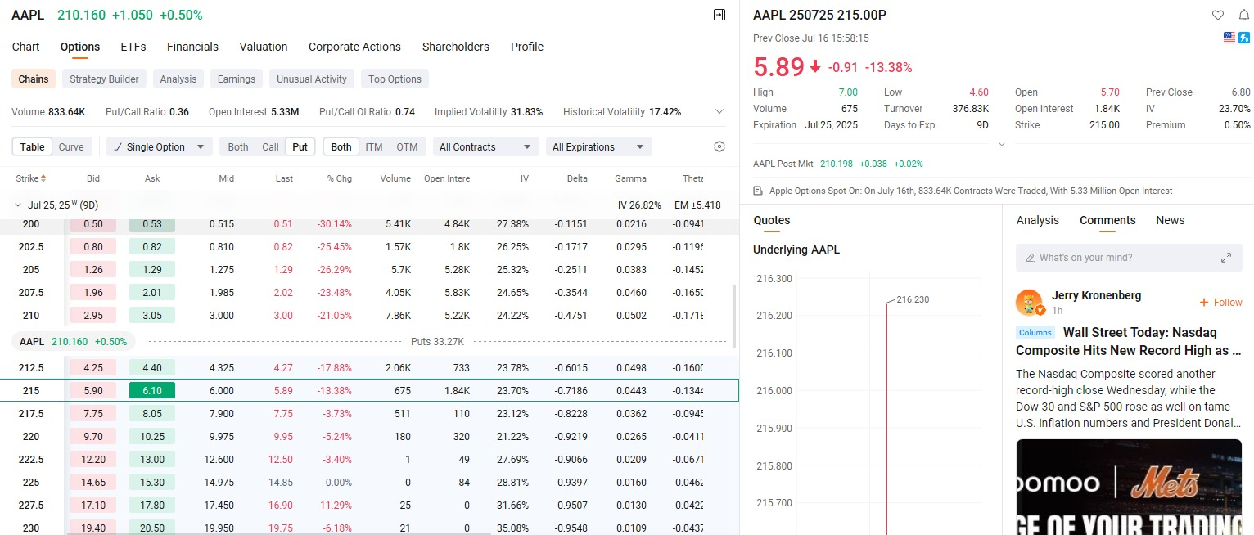Open the Corporate Actions tab

(354, 47)
